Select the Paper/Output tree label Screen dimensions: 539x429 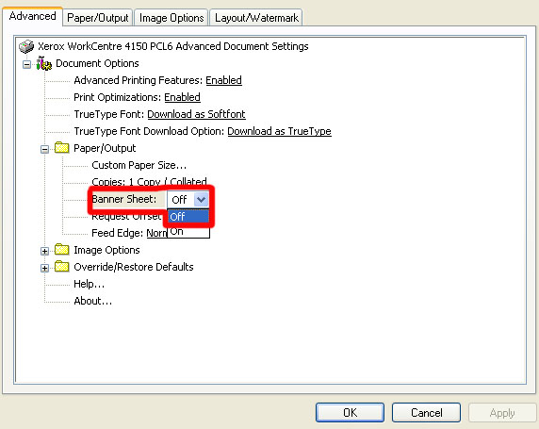(x=105, y=148)
